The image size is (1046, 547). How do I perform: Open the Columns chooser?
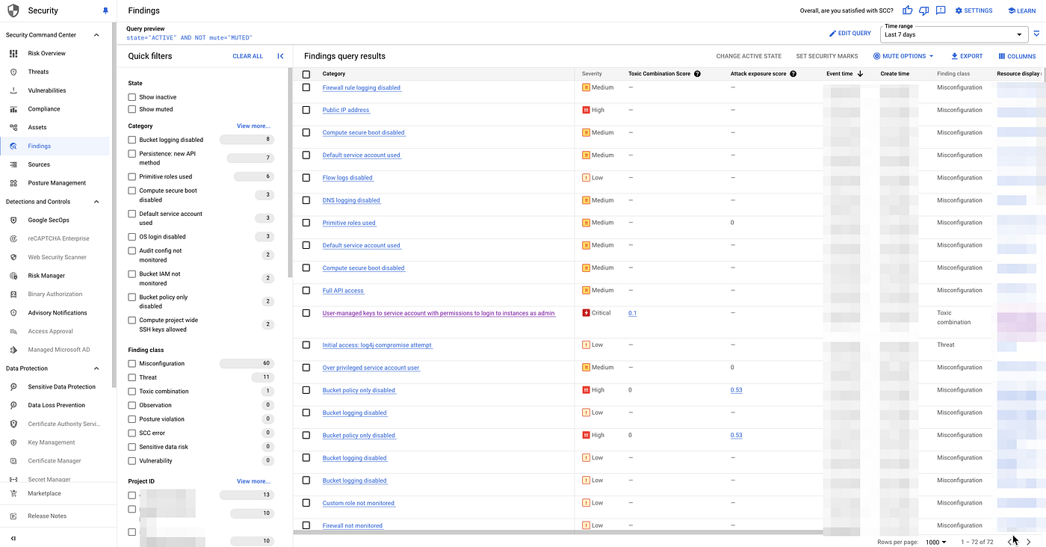tap(1017, 56)
